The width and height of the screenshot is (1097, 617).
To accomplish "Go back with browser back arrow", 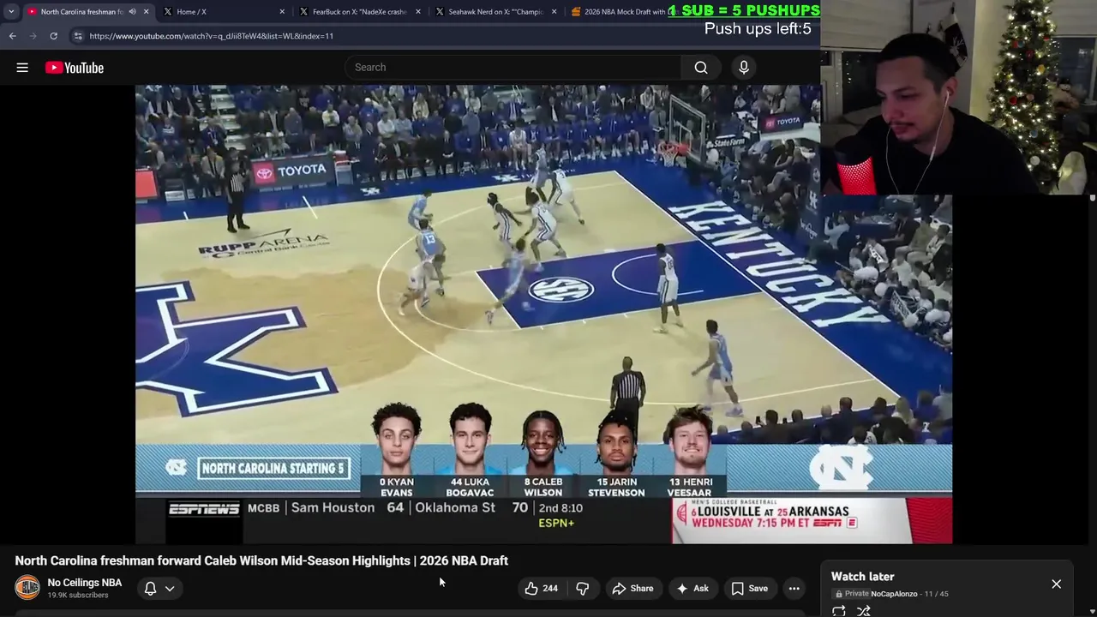I will [x=13, y=36].
